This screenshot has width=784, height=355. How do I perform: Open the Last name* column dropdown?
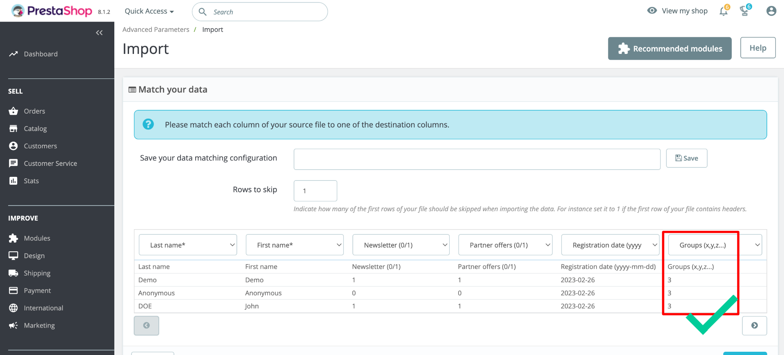click(x=188, y=245)
